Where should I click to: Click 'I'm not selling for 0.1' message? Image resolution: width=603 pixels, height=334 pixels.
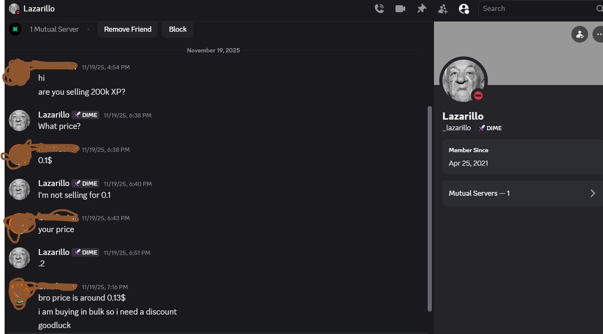click(x=74, y=195)
